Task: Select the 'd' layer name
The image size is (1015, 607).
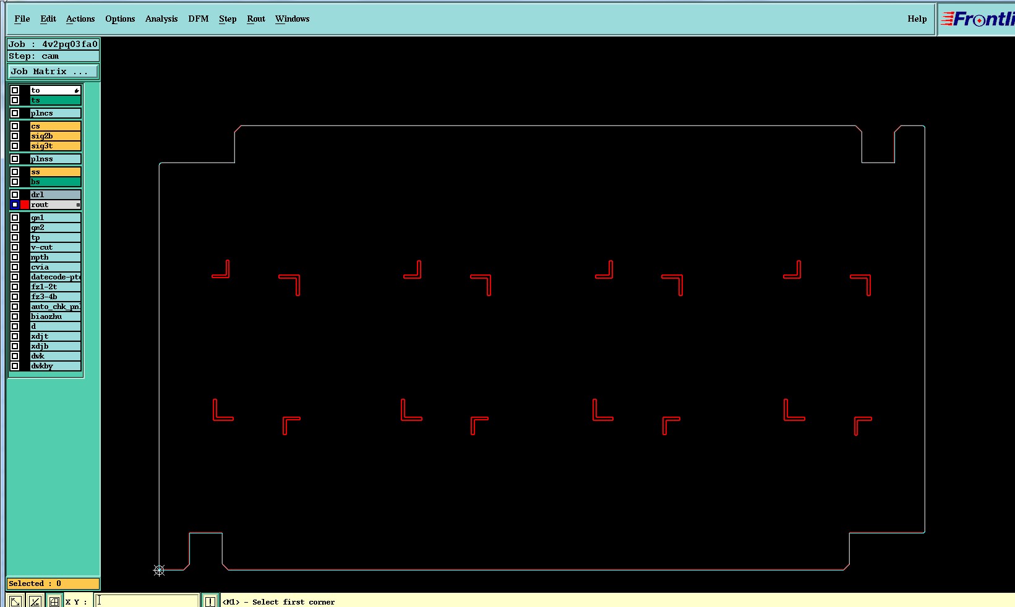Action: coord(56,326)
